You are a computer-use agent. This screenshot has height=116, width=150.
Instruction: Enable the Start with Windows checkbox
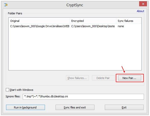click(7, 90)
